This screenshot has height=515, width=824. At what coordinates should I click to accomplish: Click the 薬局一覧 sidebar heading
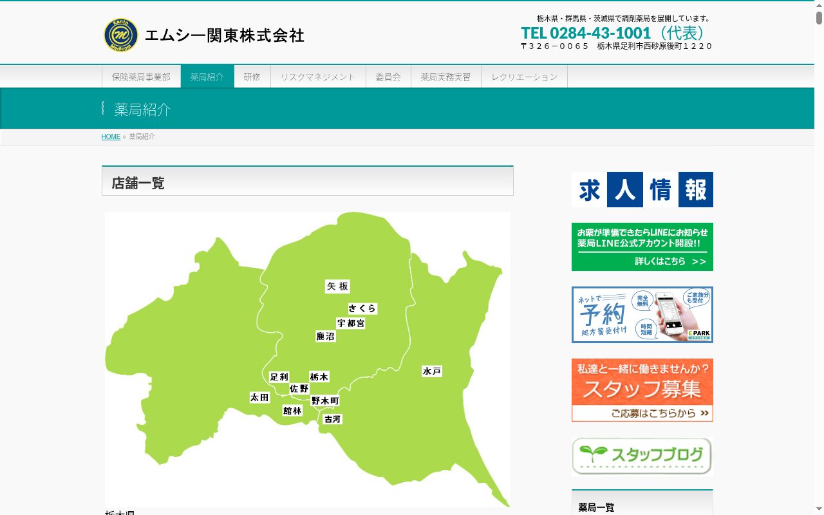(597, 507)
